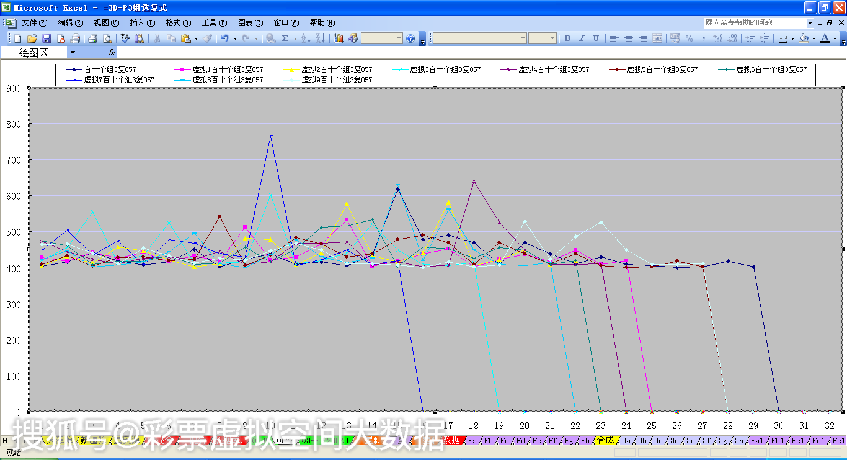Apply percent style format
Viewport: 847px width, 460px height.
pos(689,38)
